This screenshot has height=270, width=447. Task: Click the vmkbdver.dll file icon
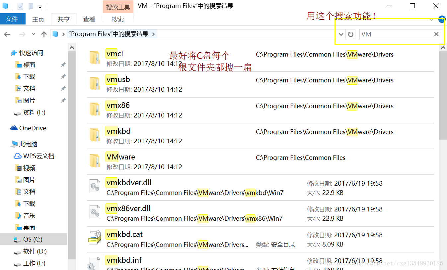click(x=95, y=187)
